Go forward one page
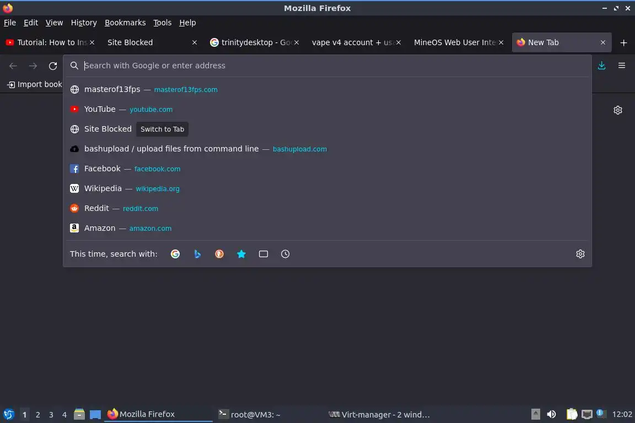This screenshot has height=423, width=635. (x=33, y=66)
